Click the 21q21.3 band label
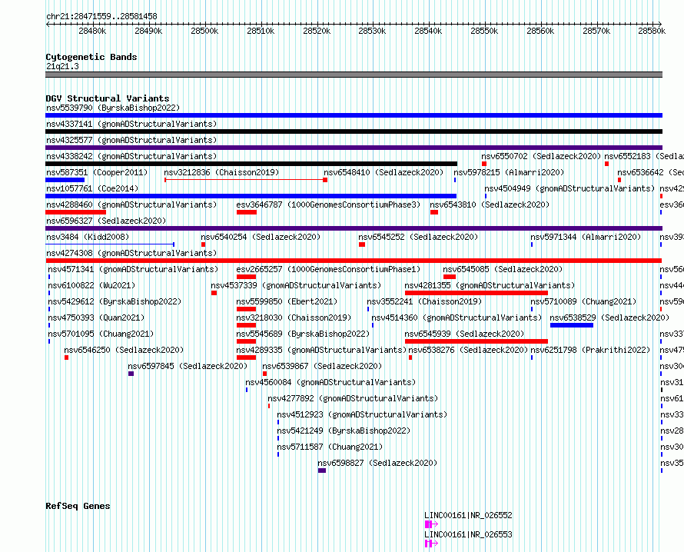The image size is (684, 552). pyautogui.click(x=62, y=66)
